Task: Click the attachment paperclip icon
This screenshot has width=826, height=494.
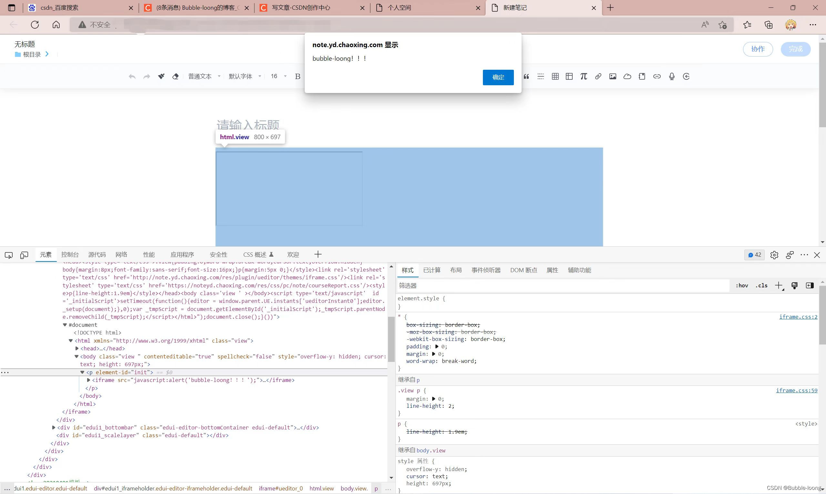Action: pos(598,77)
